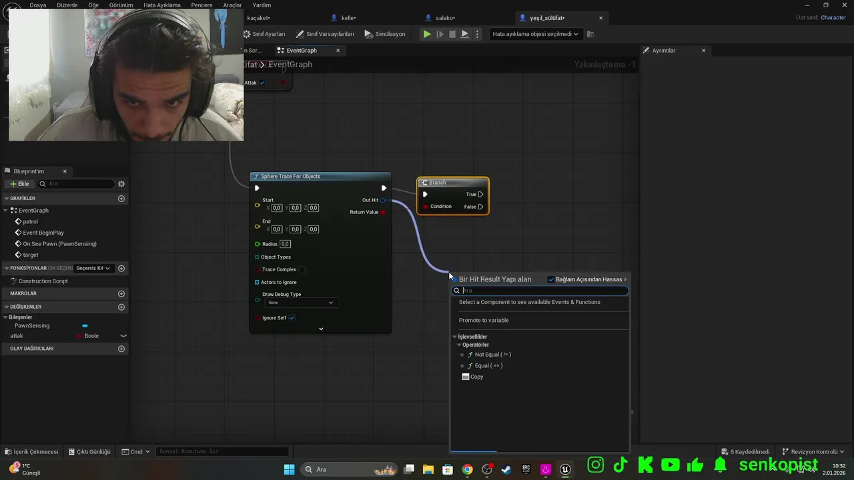The image size is (854, 480).
Task: Open Sınıf Varsayılanları class defaults
Action: click(x=325, y=34)
